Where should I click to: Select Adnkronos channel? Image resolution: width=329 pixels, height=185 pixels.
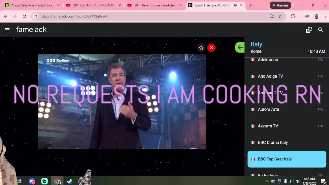coord(287,60)
